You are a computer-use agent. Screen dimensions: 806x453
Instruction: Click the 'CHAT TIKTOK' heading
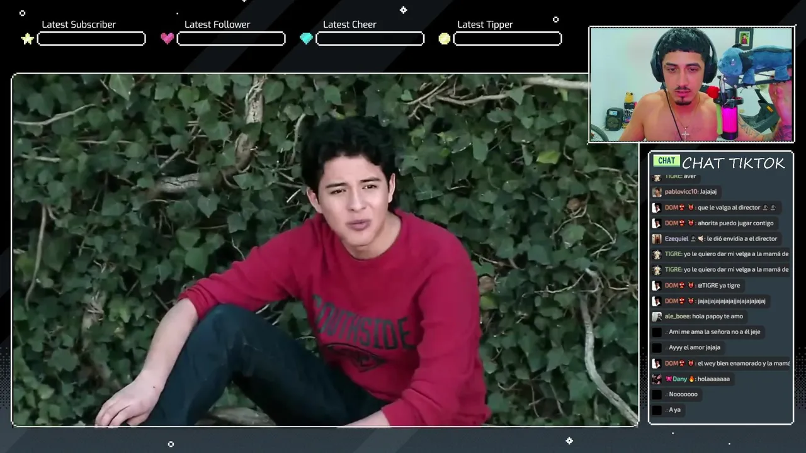click(734, 164)
